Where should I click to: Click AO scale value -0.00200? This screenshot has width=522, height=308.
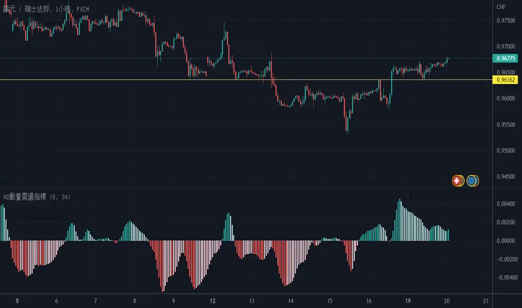click(x=507, y=259)
